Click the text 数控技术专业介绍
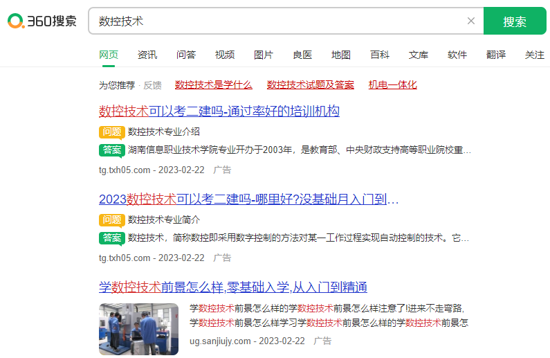This screenshot has width=550, height=358. [x=164, y=132]
